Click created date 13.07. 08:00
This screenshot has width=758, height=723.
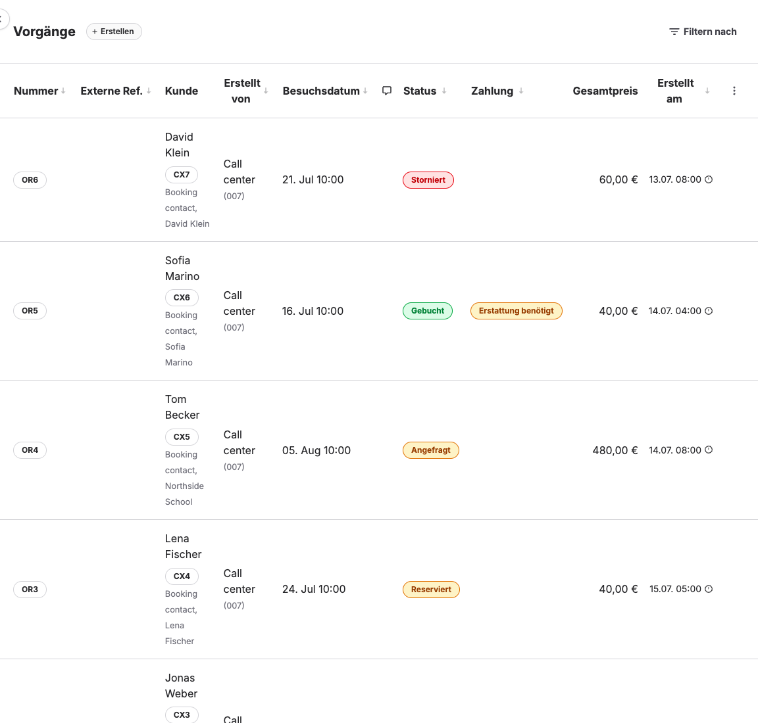pyautogui.click(x=675, y=179)
